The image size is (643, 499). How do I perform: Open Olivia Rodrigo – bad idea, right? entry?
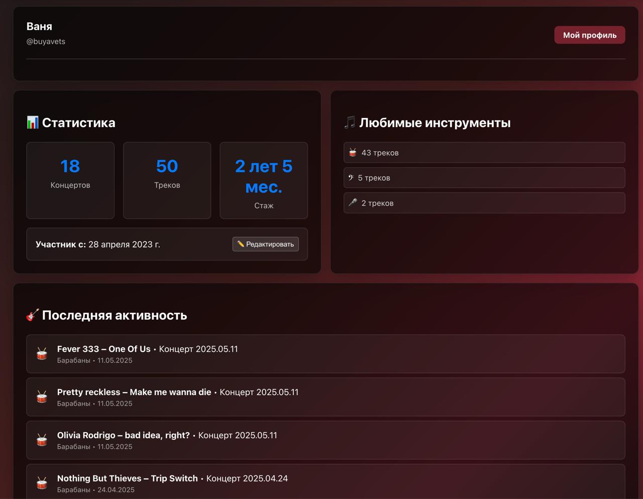point(124,435)
